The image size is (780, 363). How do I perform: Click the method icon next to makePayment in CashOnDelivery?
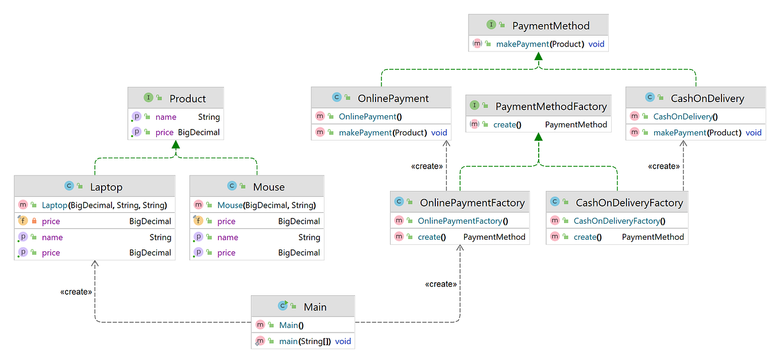pyautogui.click(x=635, y=132)
